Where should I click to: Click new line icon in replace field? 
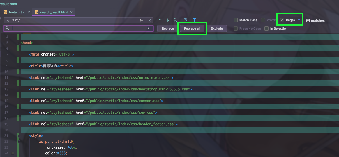pos(149,28)
